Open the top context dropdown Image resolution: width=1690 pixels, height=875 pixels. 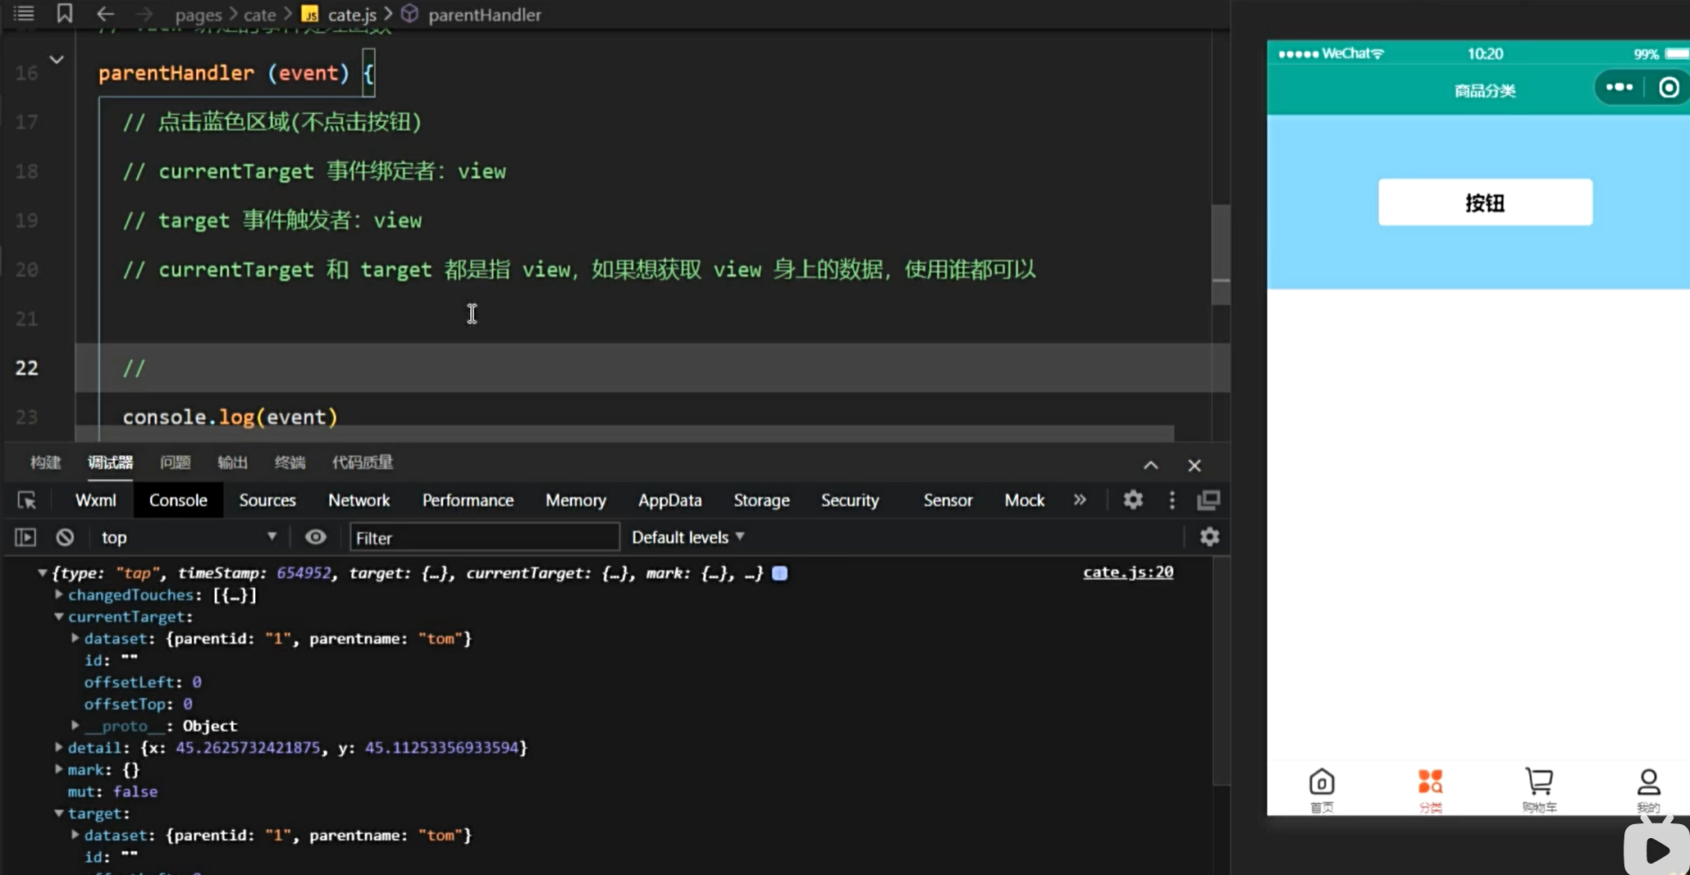coord(188,537)
